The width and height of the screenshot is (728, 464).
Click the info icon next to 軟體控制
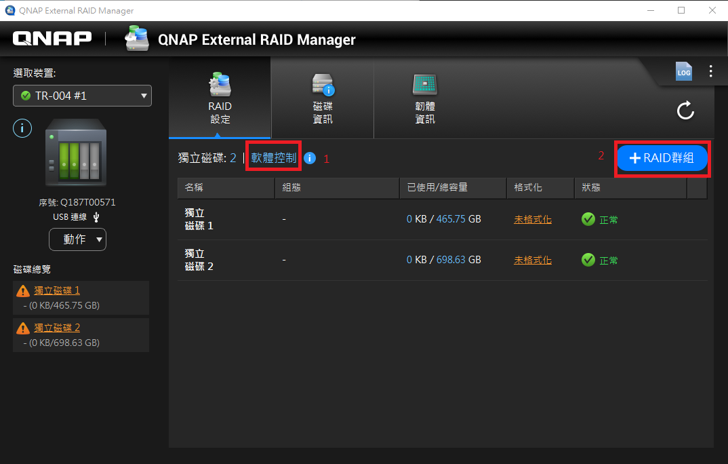point(310,158)
